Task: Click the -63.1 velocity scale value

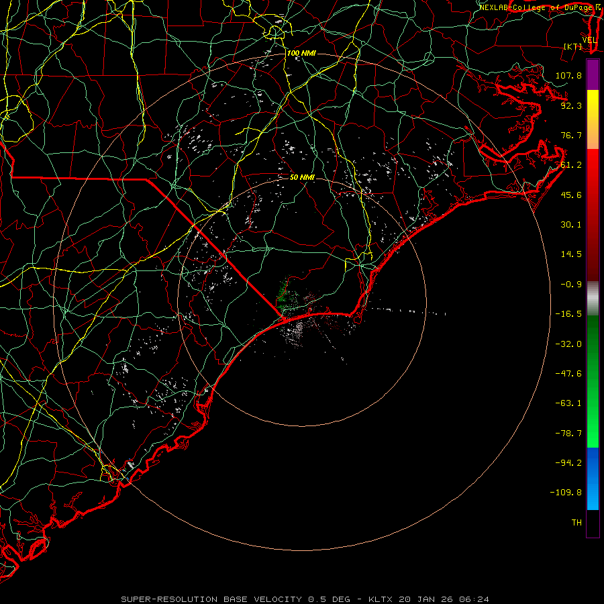Action: pyautogui.click(x=568, y=403)
